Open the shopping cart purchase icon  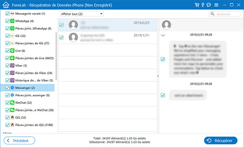(x=197, y=5)
